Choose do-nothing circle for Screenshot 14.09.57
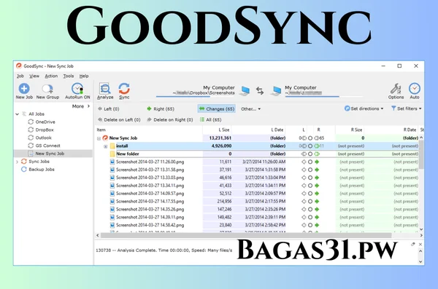This screenshot has width=438, height=289. [x=310, y=194]
